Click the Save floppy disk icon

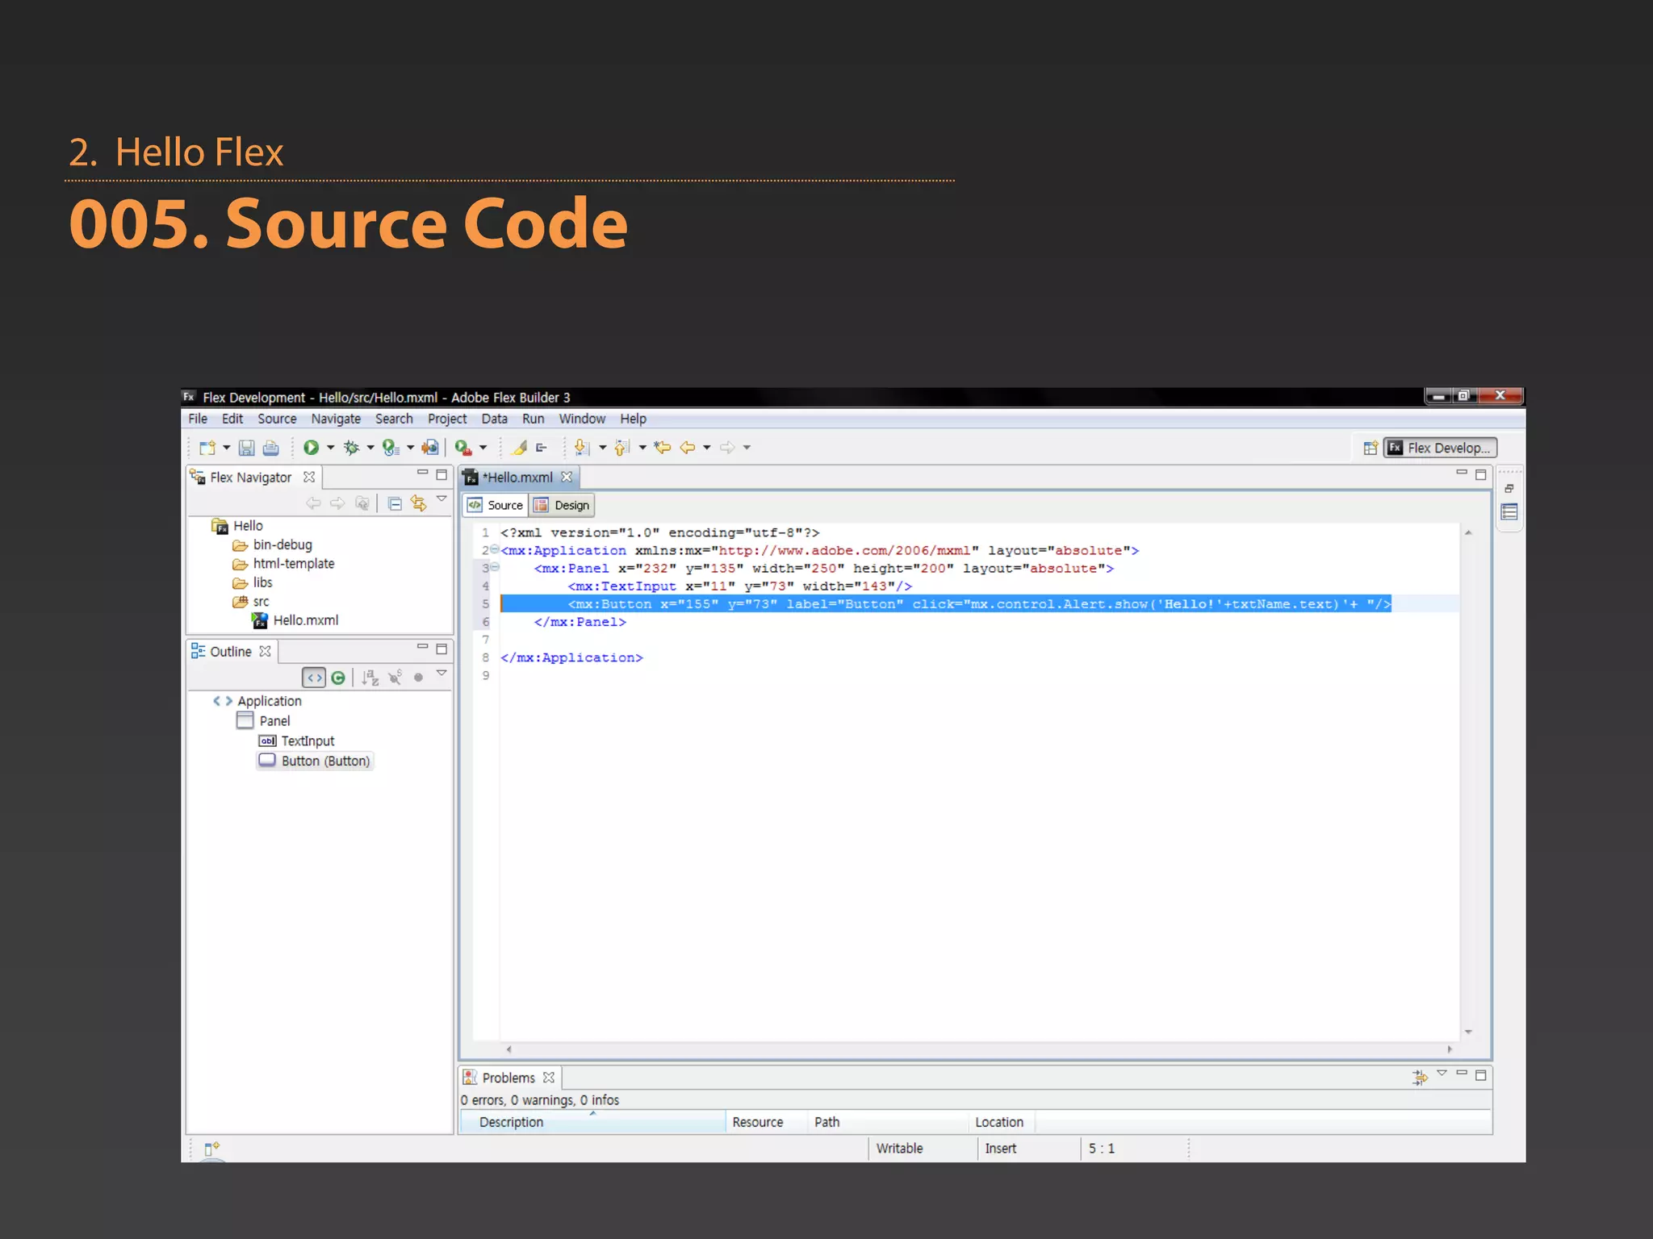pos(247,448)
